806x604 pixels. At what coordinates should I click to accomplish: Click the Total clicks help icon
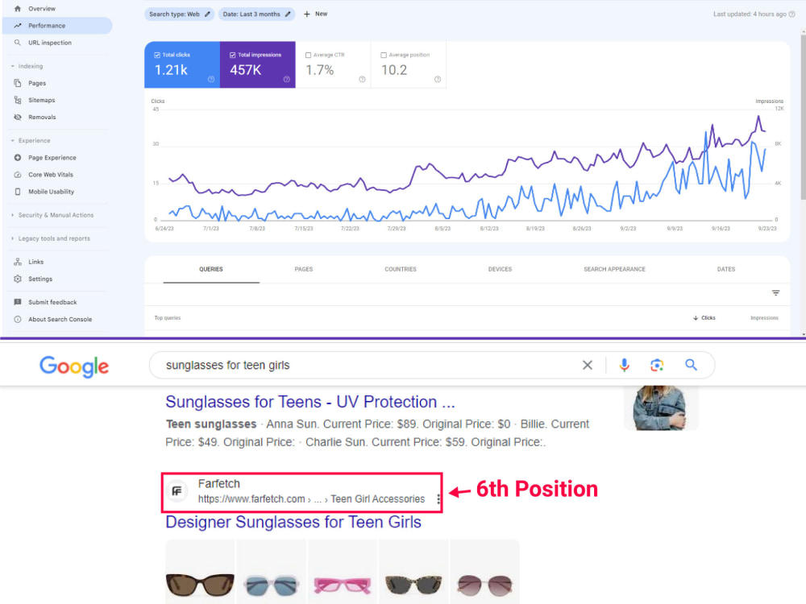tap(210, 79)
